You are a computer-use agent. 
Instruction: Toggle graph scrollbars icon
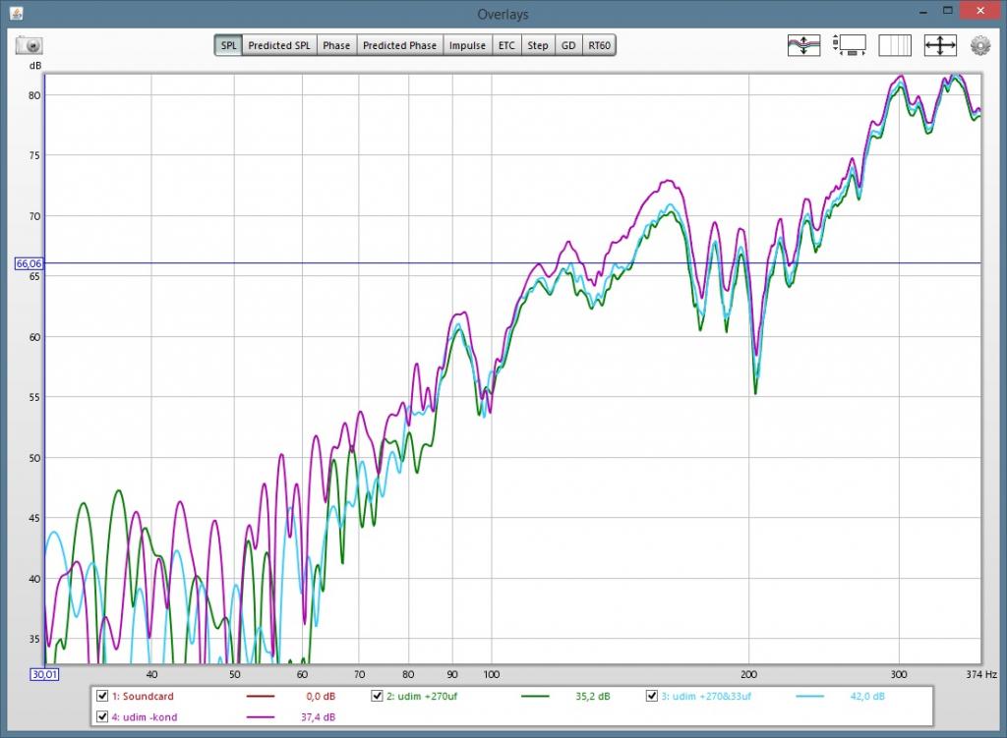pyautogui.click(x=849, y=45)
